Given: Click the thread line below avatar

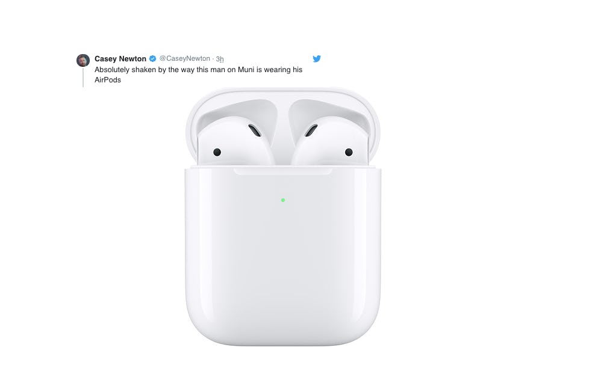Looking at the screenshot, I should click(83, 78).
